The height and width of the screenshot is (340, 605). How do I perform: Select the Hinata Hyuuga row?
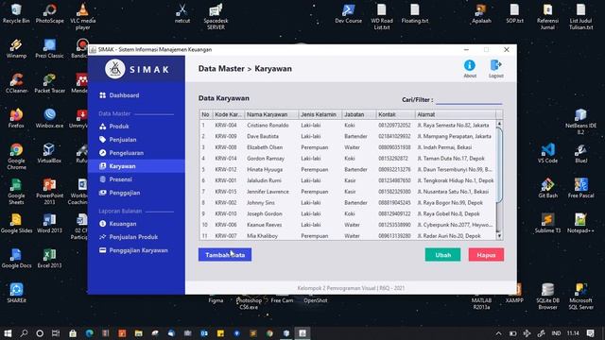tap(348, 169)
